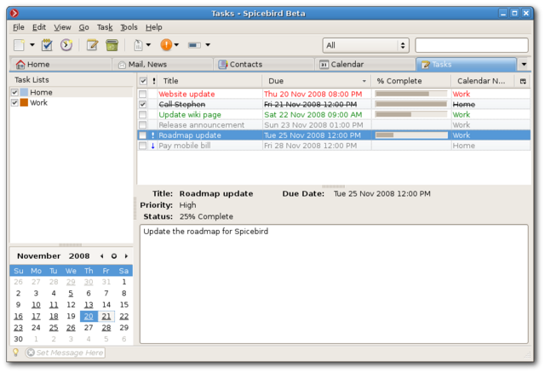Viewport: 545px width, 373px height.
Task: Go to next month in mini calendar
Action: click(126, 256)
